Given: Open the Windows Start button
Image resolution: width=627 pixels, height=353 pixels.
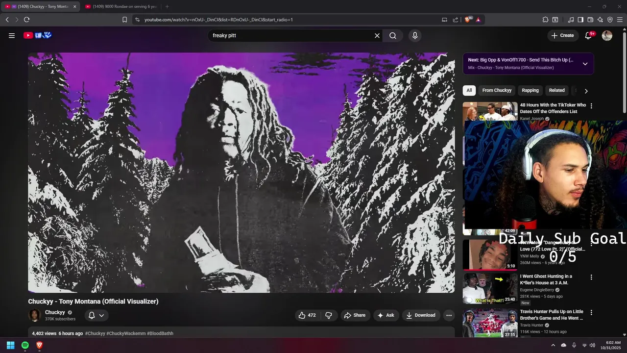Looking at the screenshot, I should (10, 345).
